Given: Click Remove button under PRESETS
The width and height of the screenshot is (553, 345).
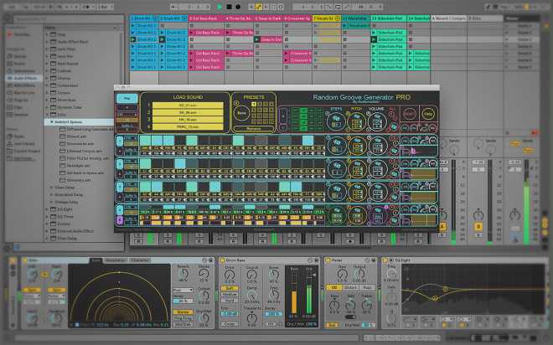Looking at the screenshot, I should [254, 129].
